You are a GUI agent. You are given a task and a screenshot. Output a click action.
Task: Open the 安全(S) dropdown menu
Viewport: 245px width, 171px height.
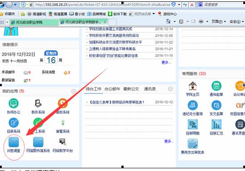tap(237, 21)
